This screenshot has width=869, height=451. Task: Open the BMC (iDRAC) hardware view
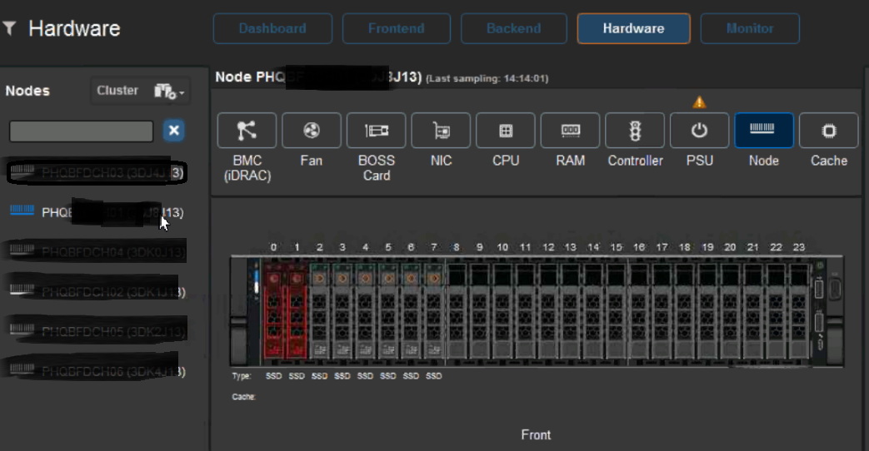(x=247, y=131)
